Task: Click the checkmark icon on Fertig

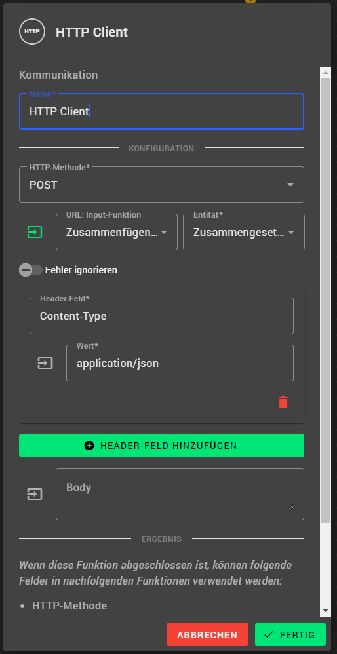Action: 269,634
